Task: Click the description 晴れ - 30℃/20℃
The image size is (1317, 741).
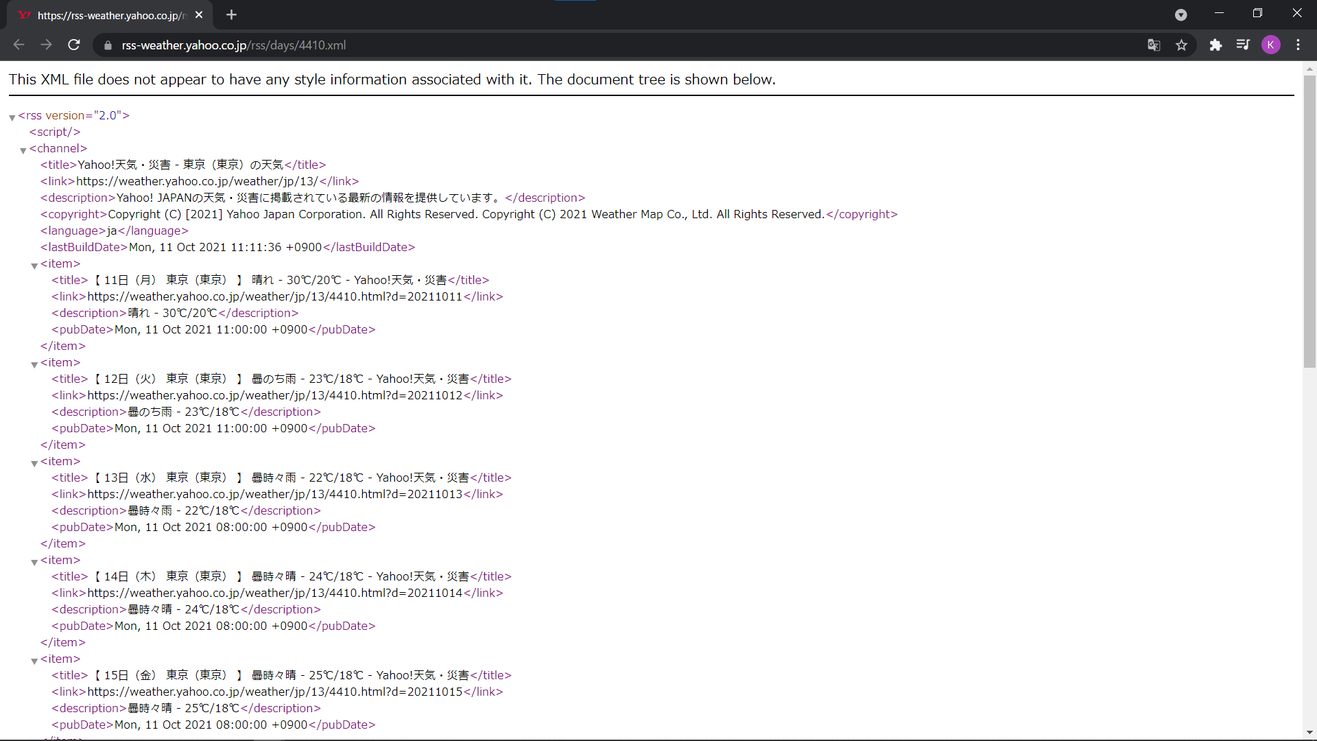Action: pos(173,313)
